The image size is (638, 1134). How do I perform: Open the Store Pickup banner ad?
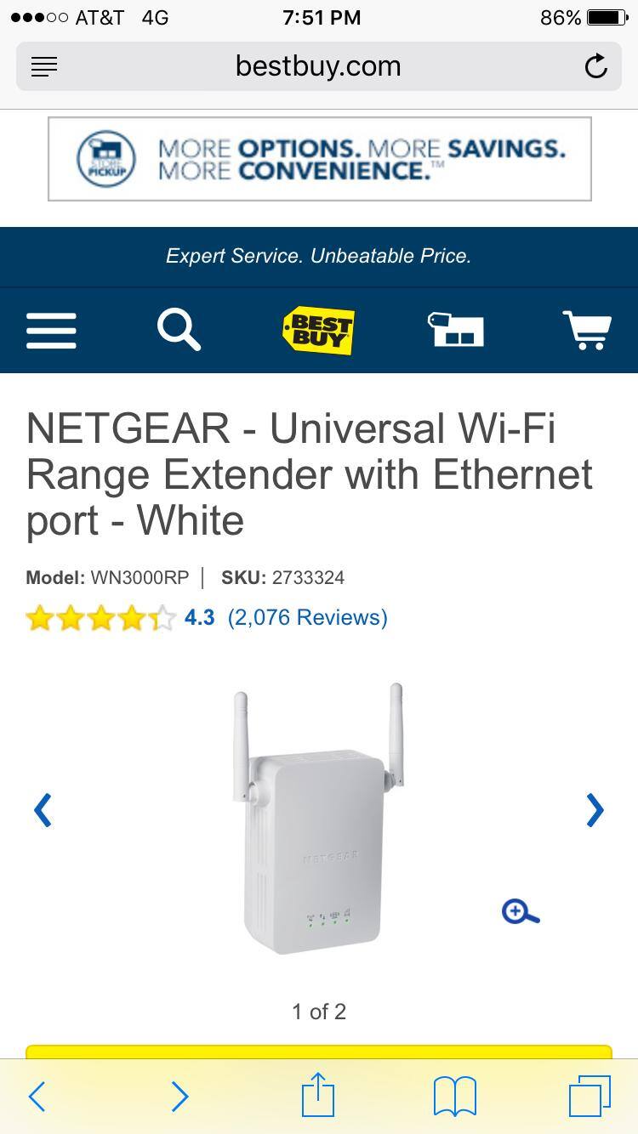pyautogui.click(x=319, y=159)
